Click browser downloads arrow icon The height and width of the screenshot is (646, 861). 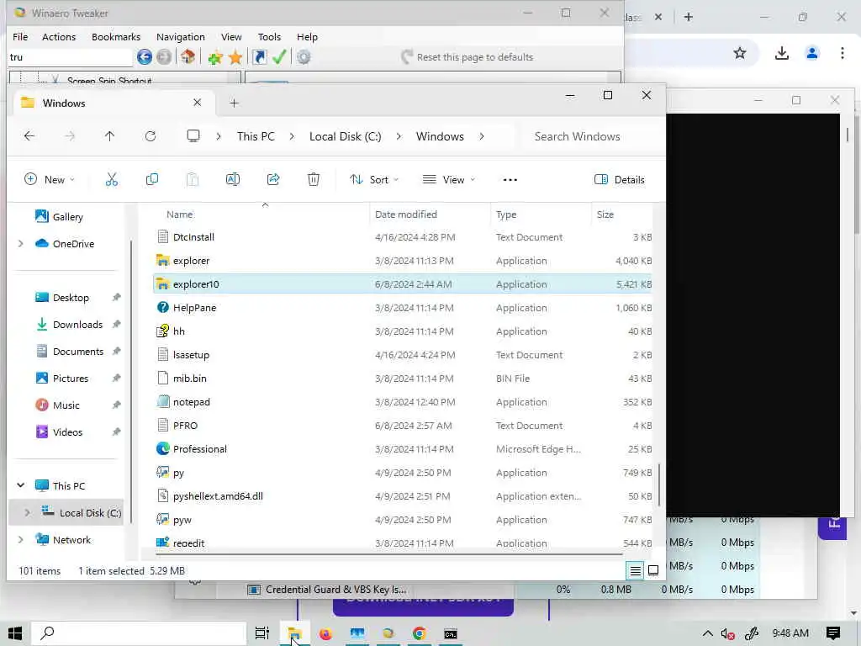click(x=782, y=53)
